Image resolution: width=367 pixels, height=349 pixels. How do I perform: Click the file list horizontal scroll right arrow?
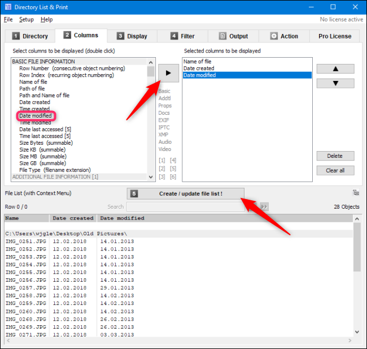pyautogui.click(x=350, y=341)
